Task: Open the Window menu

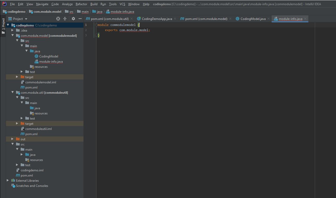Action: (x=134, y=4)
